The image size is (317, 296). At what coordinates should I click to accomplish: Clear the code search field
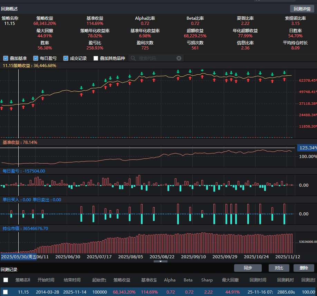pyautogui.click(x=179, y=58)
